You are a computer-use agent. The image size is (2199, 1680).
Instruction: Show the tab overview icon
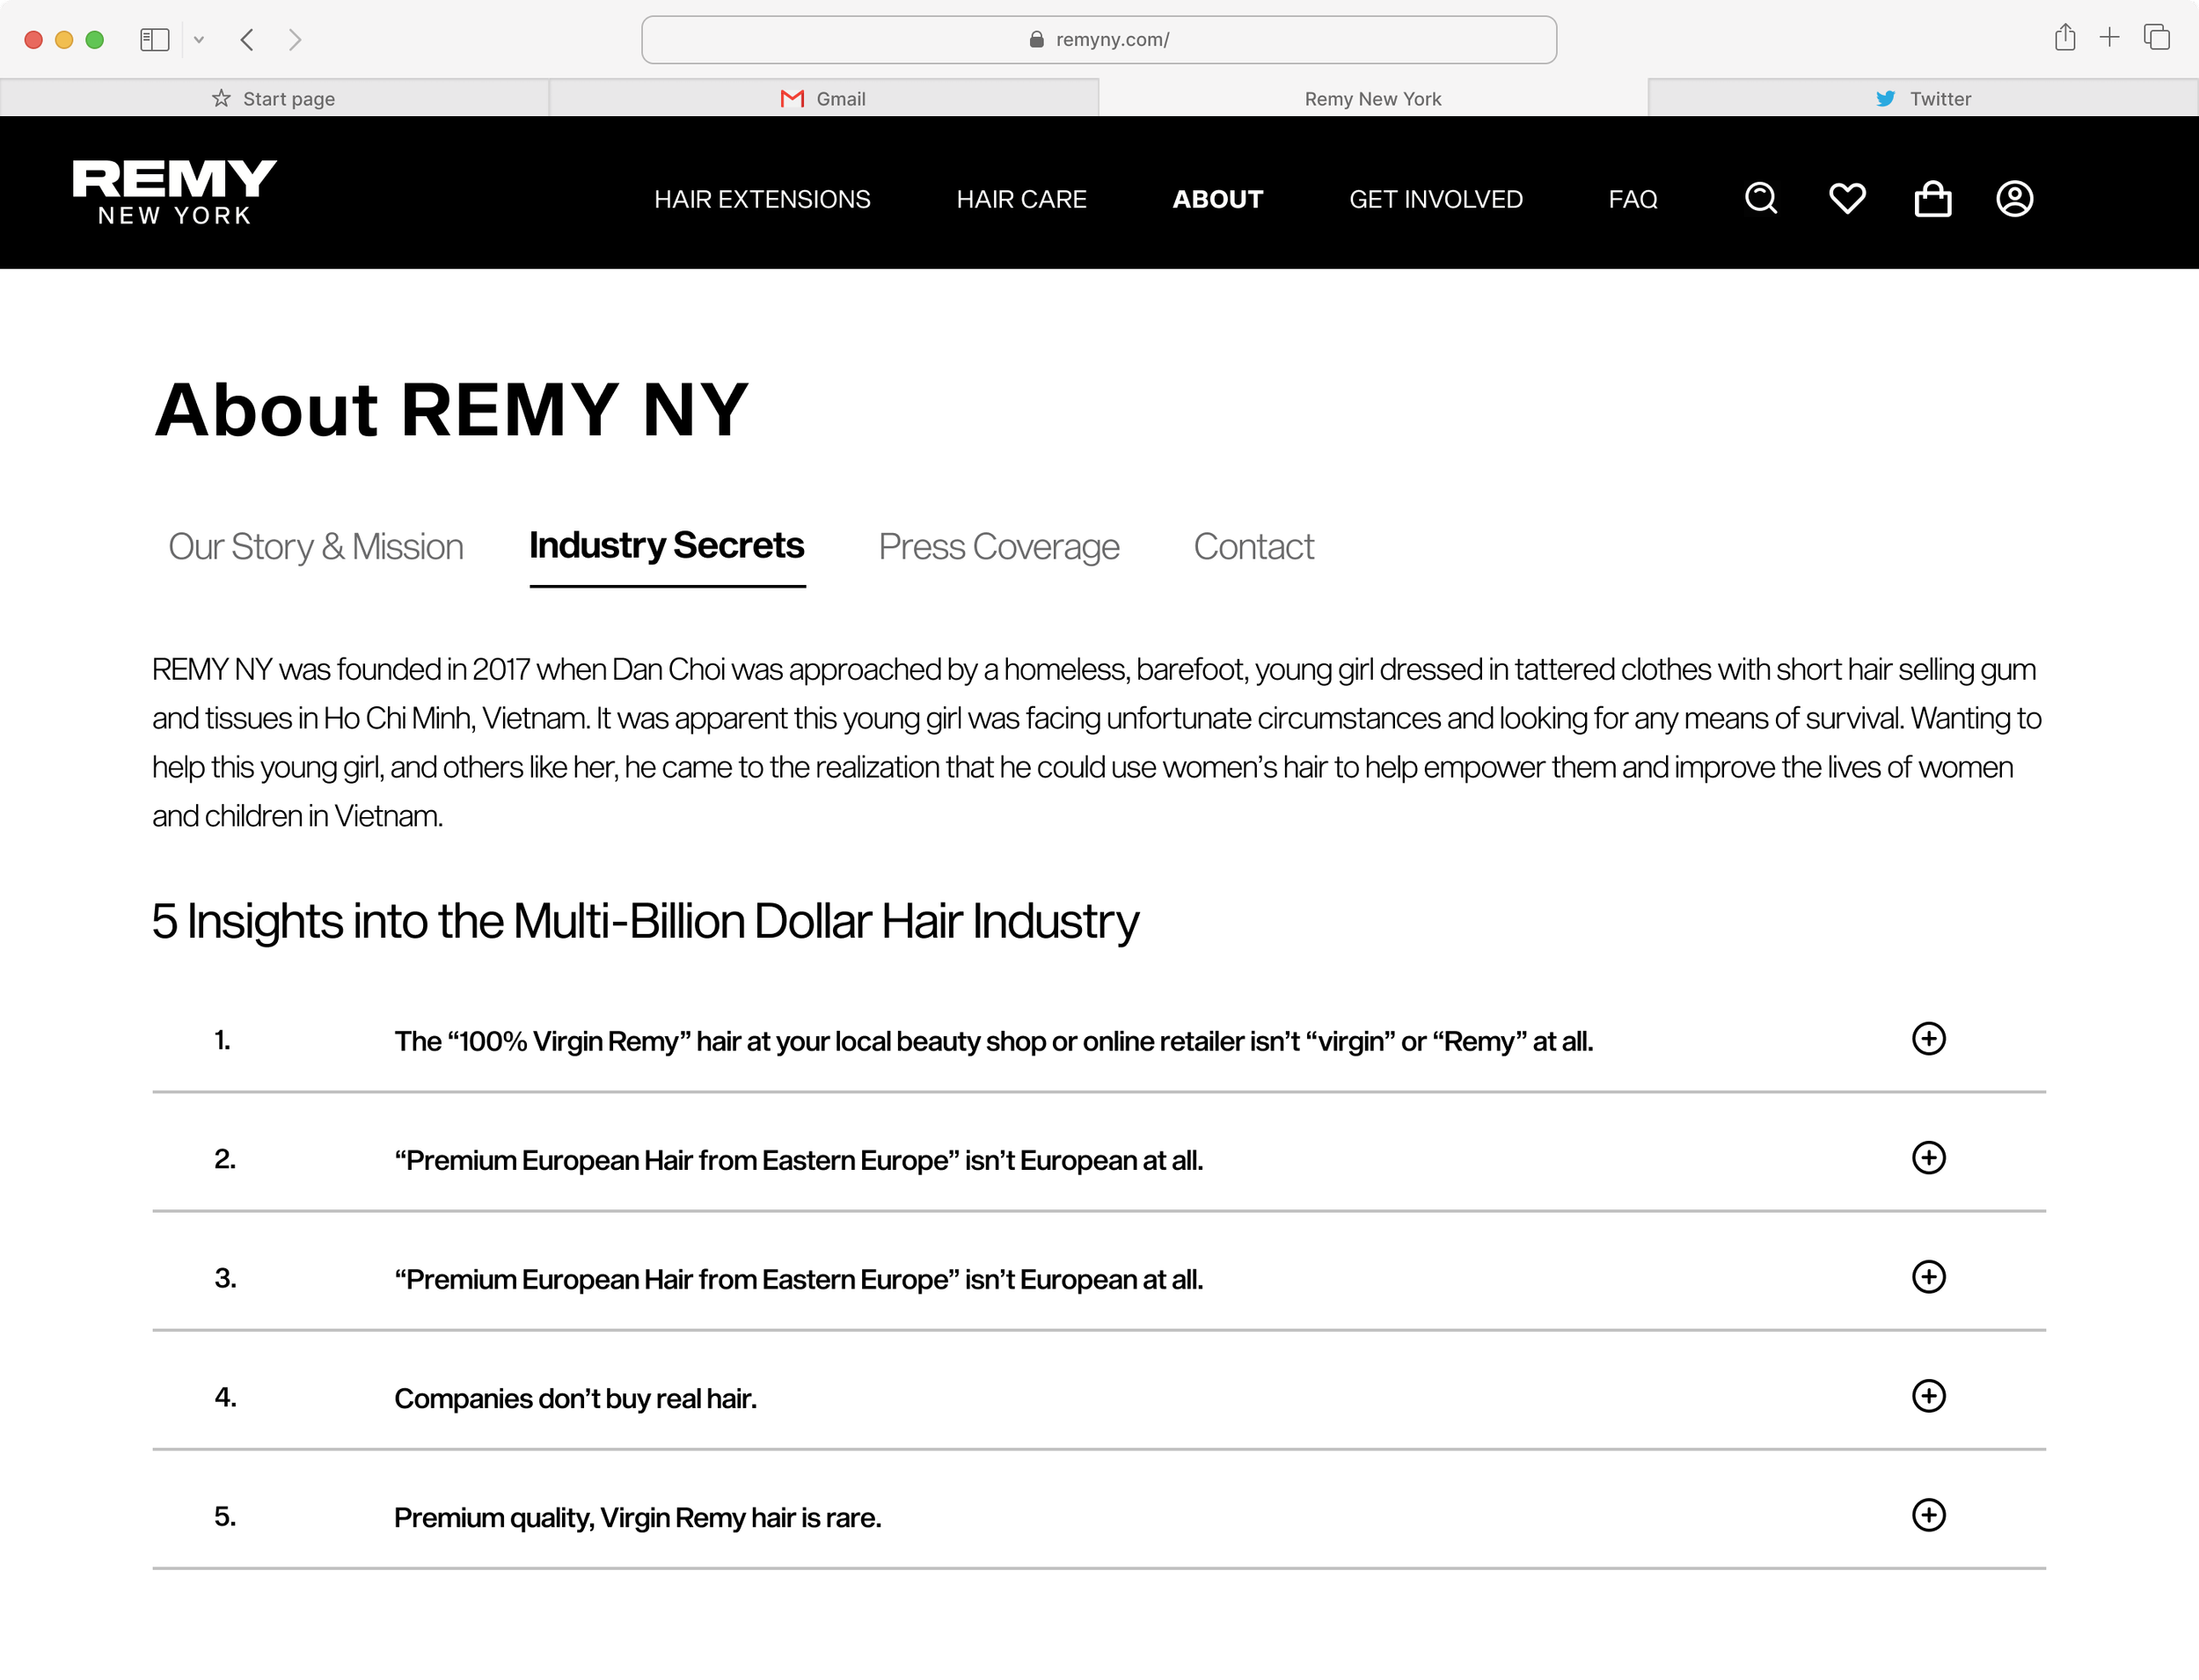click(2156, 38)
